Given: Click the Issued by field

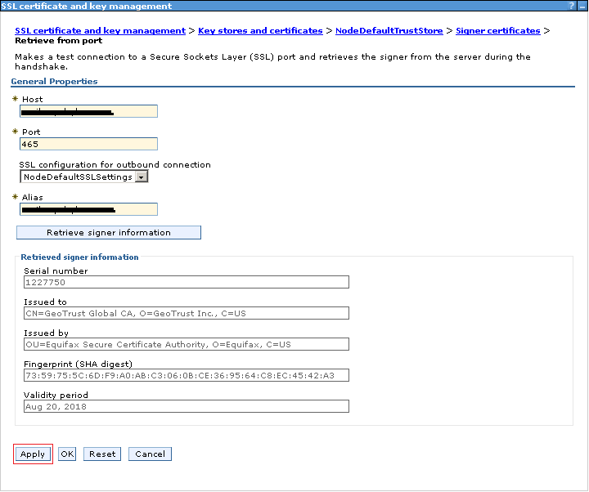Looking at the screenshot, I should coord(186,344).
